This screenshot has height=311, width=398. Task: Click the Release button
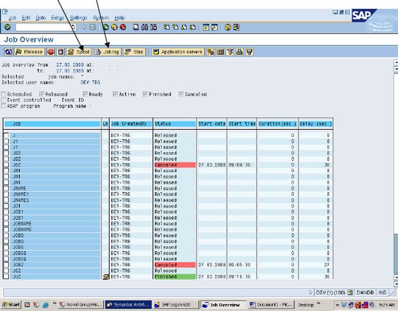30,52
